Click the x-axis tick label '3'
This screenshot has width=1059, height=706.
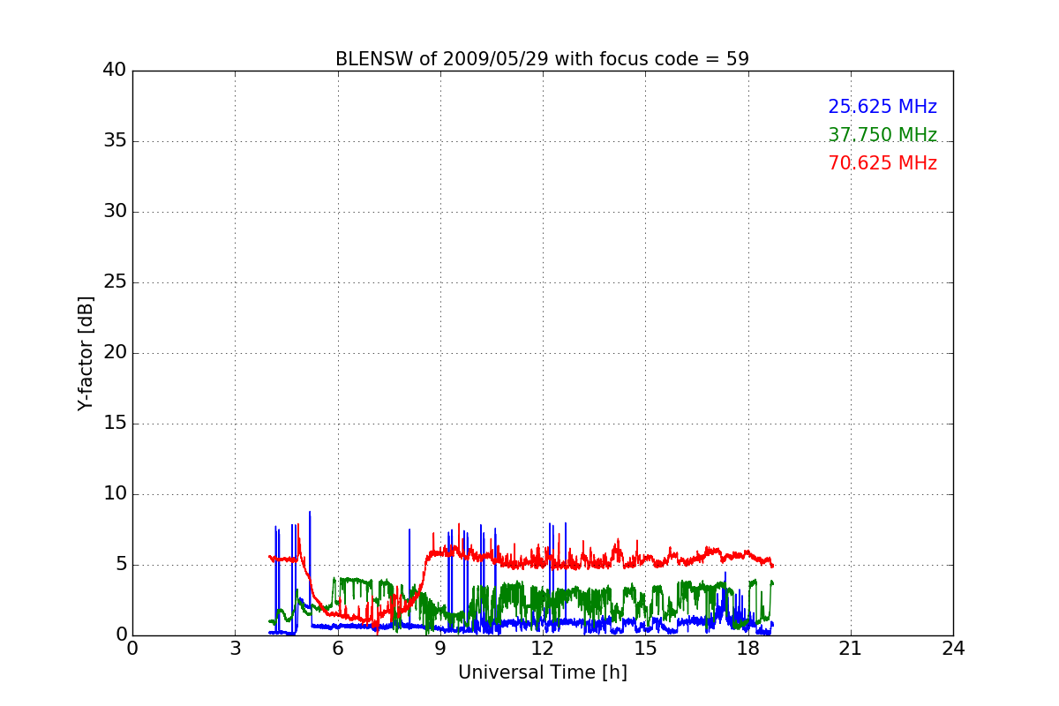point(235,649)
